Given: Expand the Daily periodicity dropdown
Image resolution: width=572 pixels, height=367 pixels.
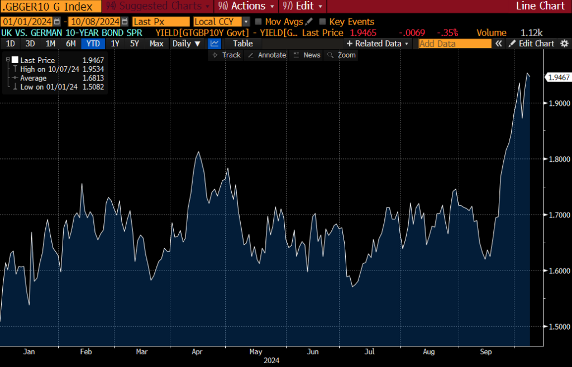Looking at the screenshot, I should pos(186,44).
